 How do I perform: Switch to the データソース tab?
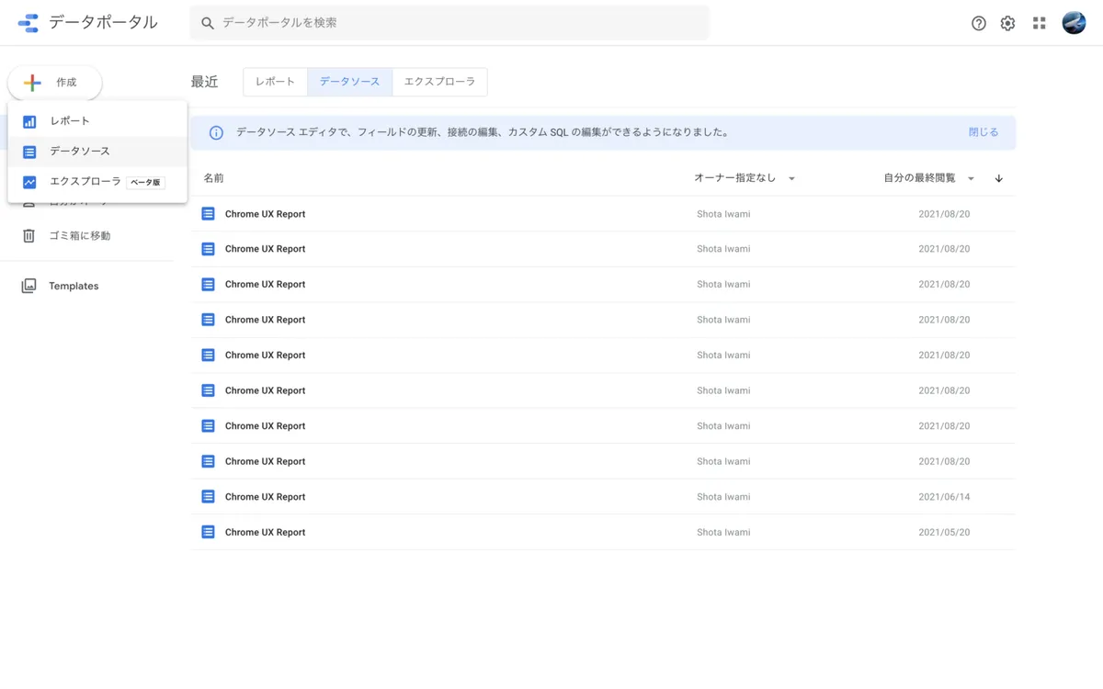tap(350, 82)
